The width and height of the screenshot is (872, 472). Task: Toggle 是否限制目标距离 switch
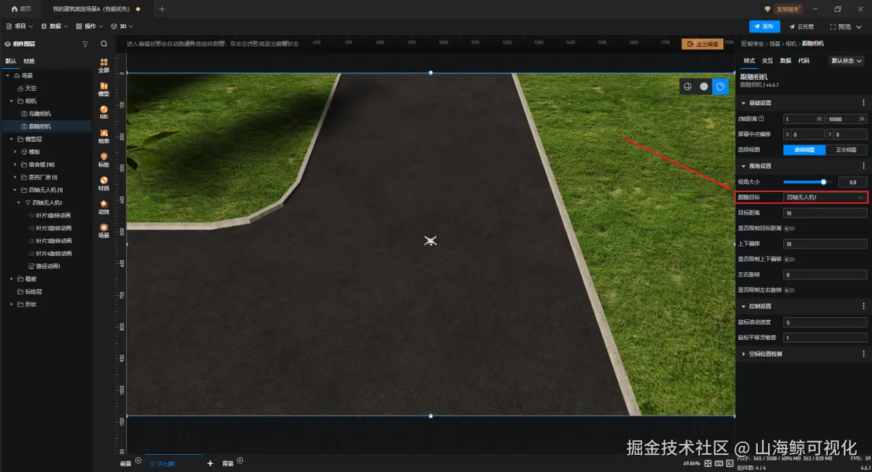(789, 228)
